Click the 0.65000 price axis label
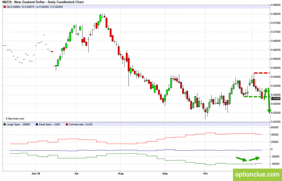282x181 pixels. (276, 68)
